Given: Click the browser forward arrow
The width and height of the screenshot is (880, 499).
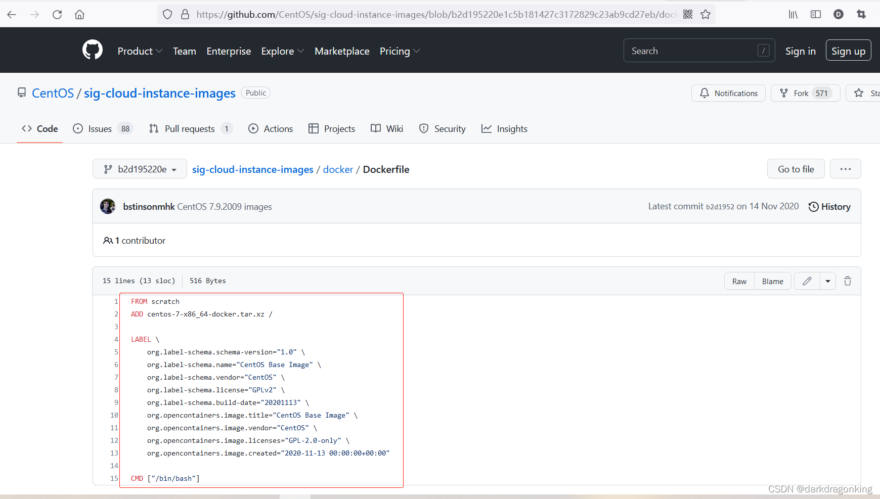Looking at the screenshot, I should tap(34, 15).
